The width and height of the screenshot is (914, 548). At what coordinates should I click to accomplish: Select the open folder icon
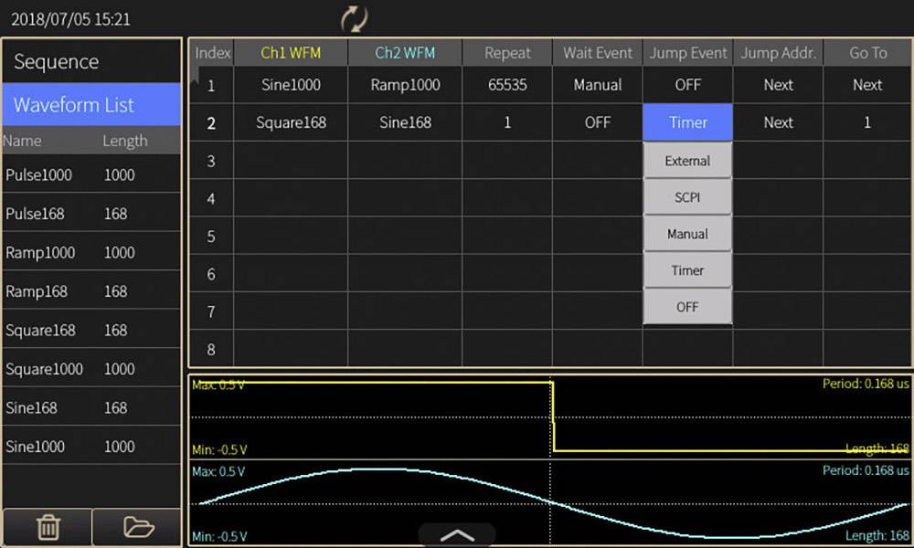pyautogui.click(x=136, y=527)
